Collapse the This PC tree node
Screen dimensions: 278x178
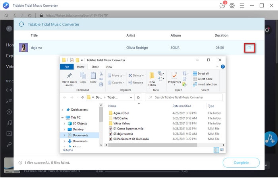click(x=62, y=117)
